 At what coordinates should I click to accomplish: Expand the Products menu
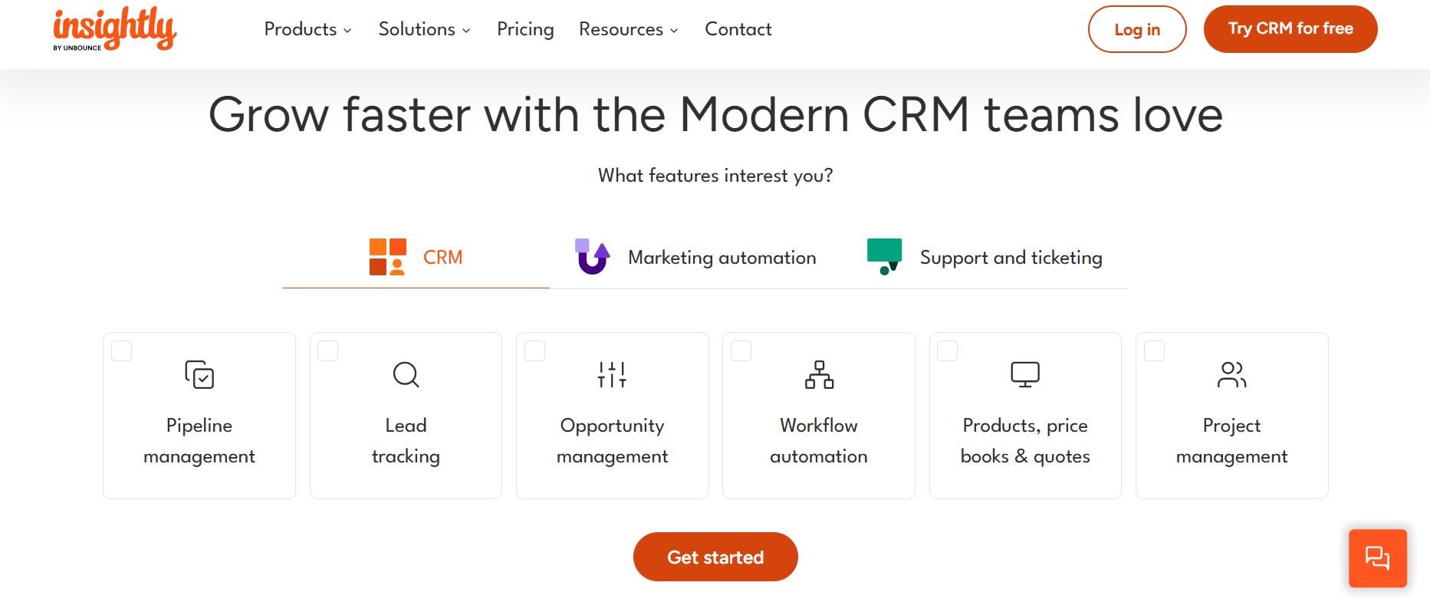point(307,29)
